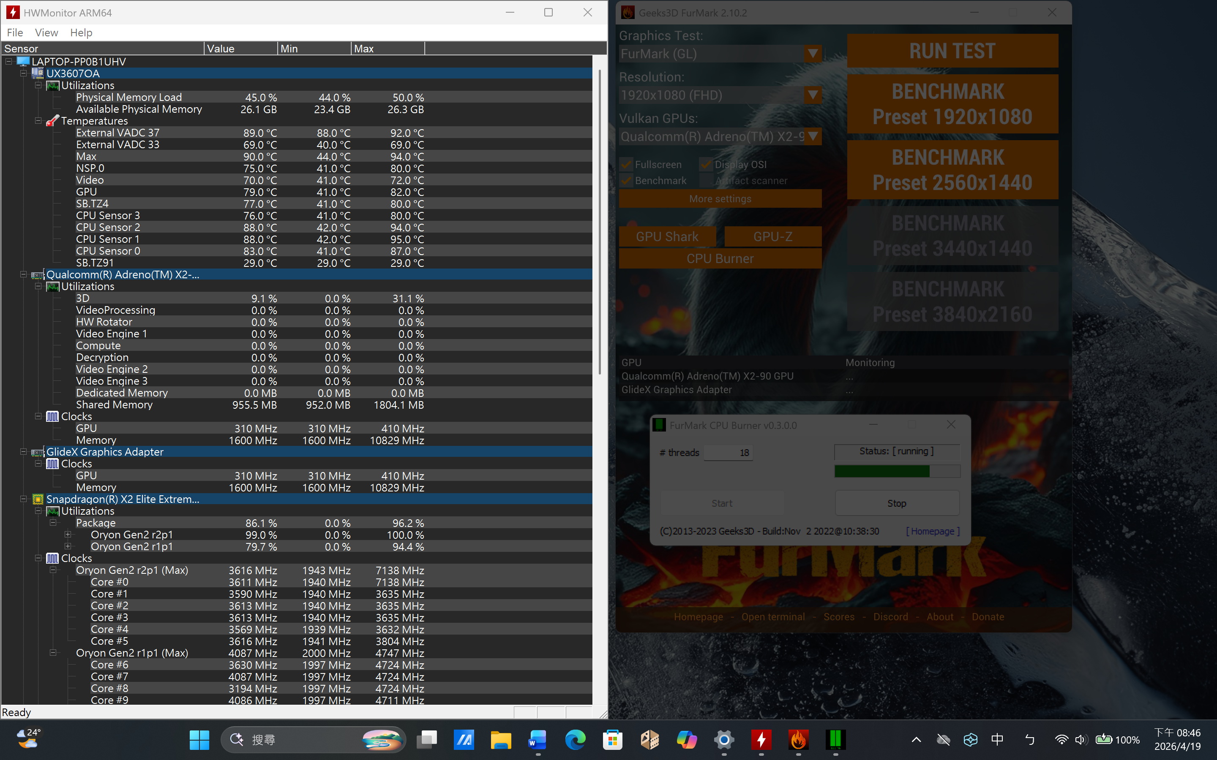Open FurMark flame icon in taskbar

[798, 739]
